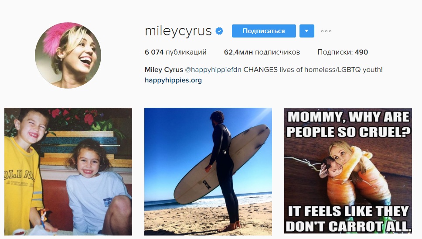Open the childhood photo of two kids
This screenshot has height=239, width=422.
point(68,172)
